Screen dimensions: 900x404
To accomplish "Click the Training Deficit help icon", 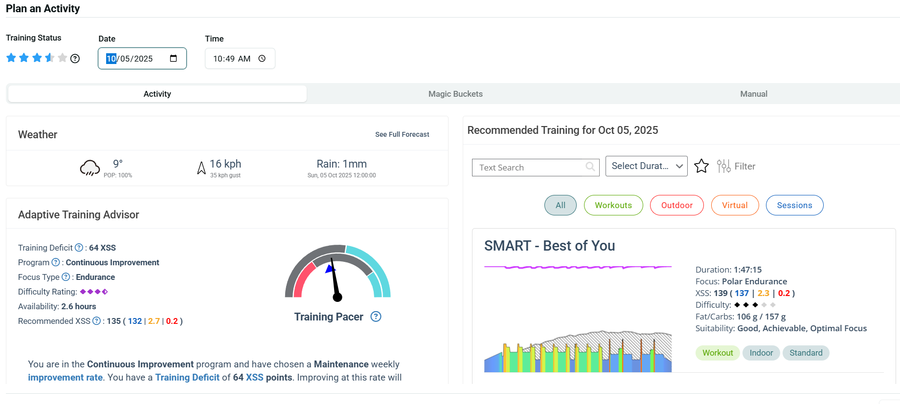I will coord(79,248).
